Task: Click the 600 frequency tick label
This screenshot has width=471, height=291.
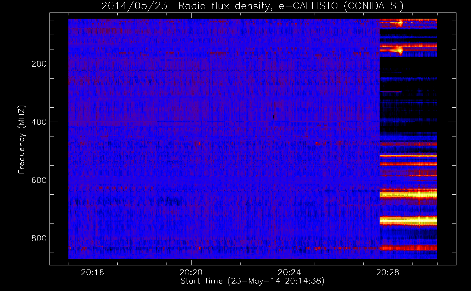Action: point(39,180)
